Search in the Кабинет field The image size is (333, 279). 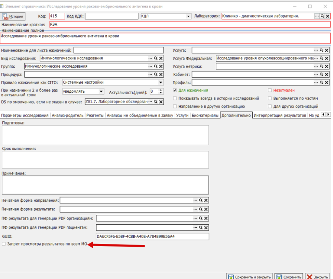(x=321, y=74)
